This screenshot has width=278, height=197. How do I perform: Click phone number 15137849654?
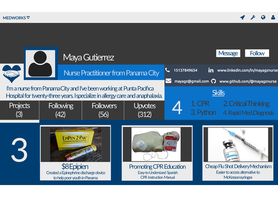[186, 70]
